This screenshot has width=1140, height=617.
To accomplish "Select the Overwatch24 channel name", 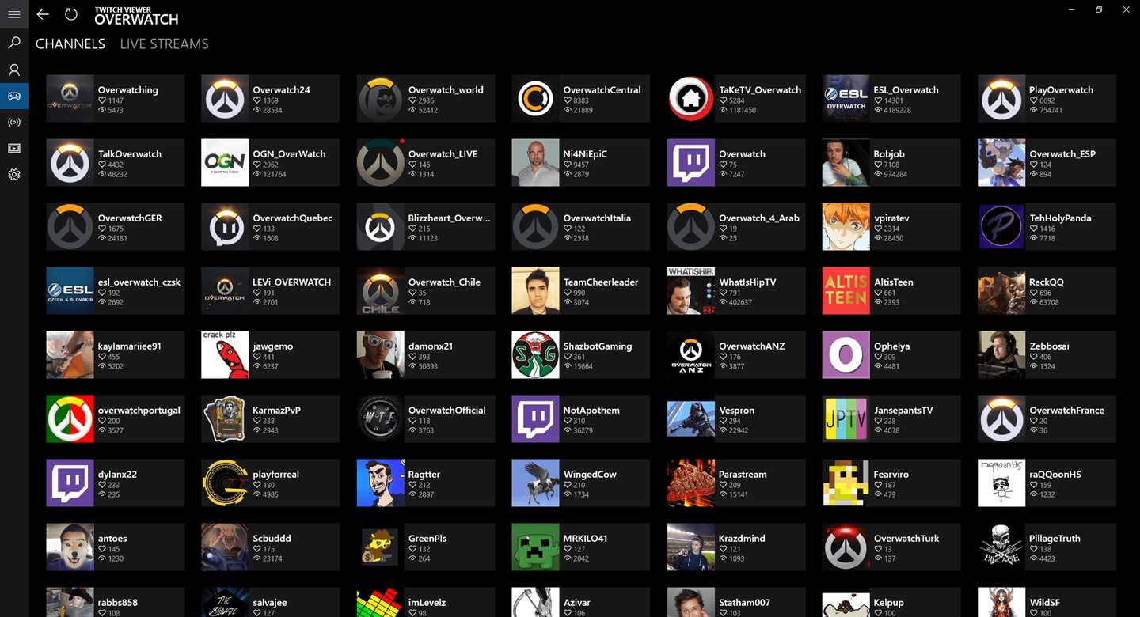I will [x=281, y=90].
